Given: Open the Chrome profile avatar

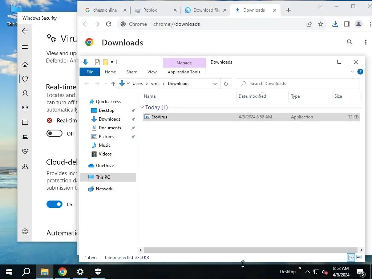Looking at the screenshot, I should click(359, 24).
